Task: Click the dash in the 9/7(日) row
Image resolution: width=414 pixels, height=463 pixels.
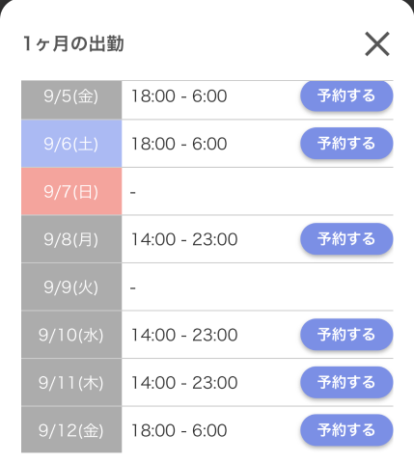Action: (133, 193)
